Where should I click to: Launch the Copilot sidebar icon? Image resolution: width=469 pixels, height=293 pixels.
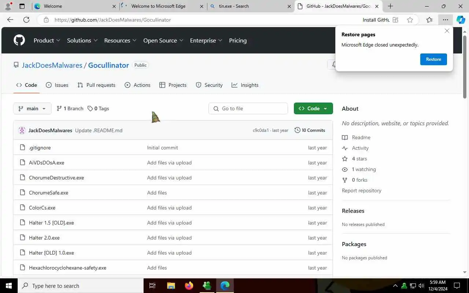[x=461, y=20]
